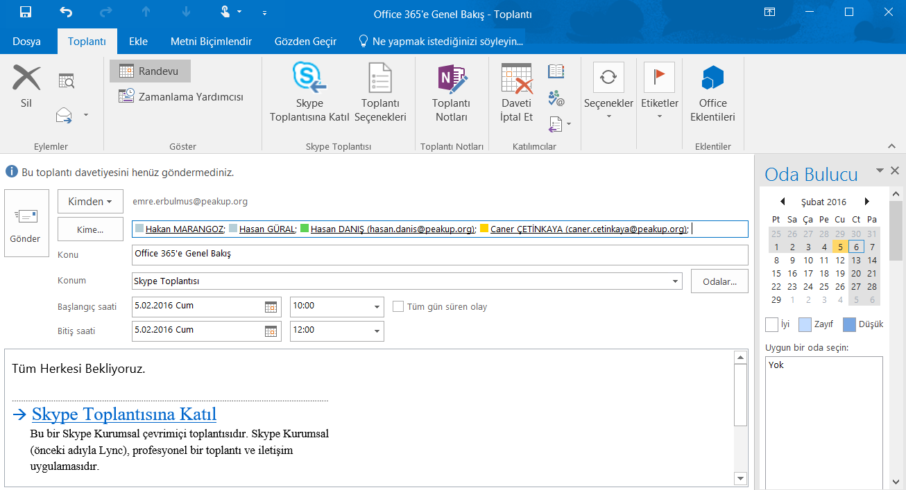Open Office Eklentileri
This screenshot has height=490, width=906.
[712, 93]
